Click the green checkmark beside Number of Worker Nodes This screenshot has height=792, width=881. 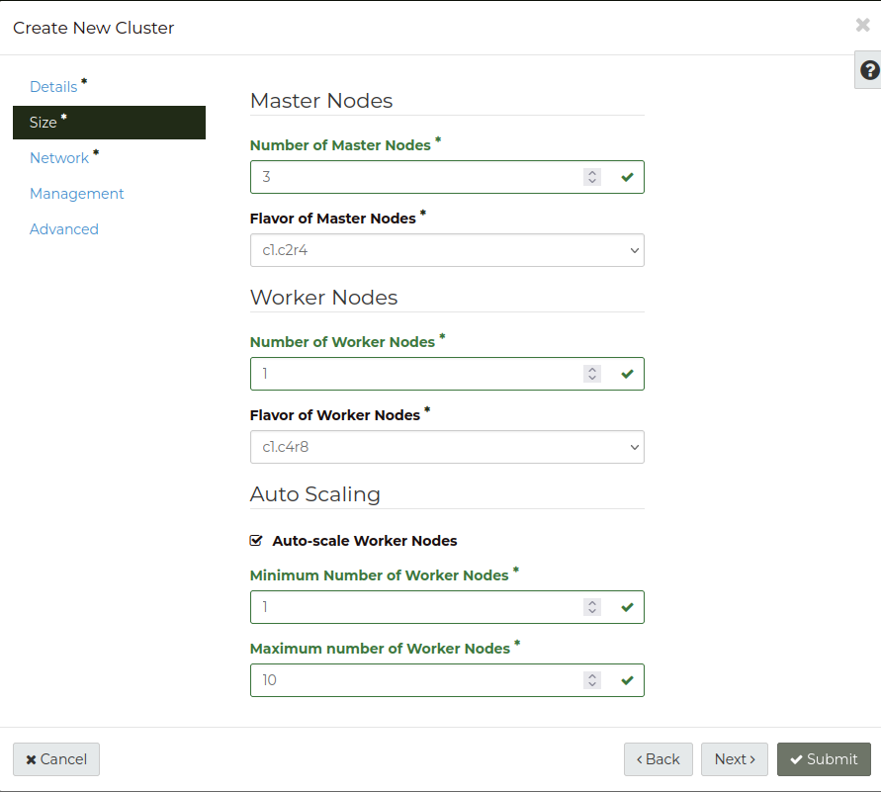(x=626, y=373)
